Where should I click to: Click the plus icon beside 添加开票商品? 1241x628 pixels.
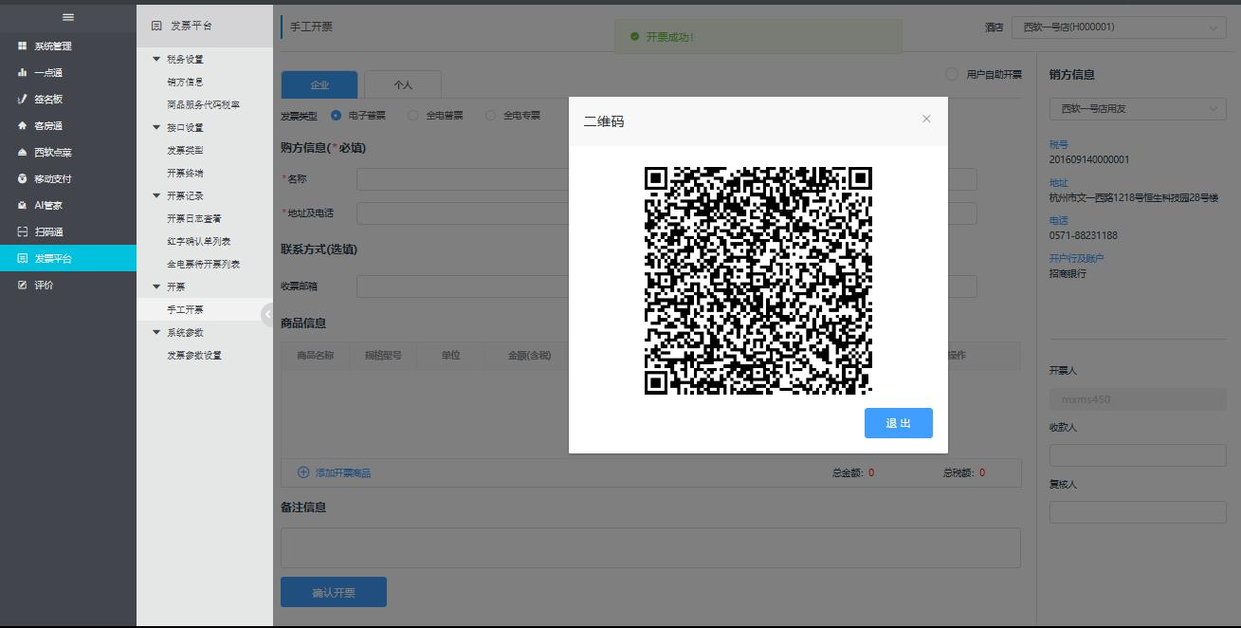coord(303,472)
